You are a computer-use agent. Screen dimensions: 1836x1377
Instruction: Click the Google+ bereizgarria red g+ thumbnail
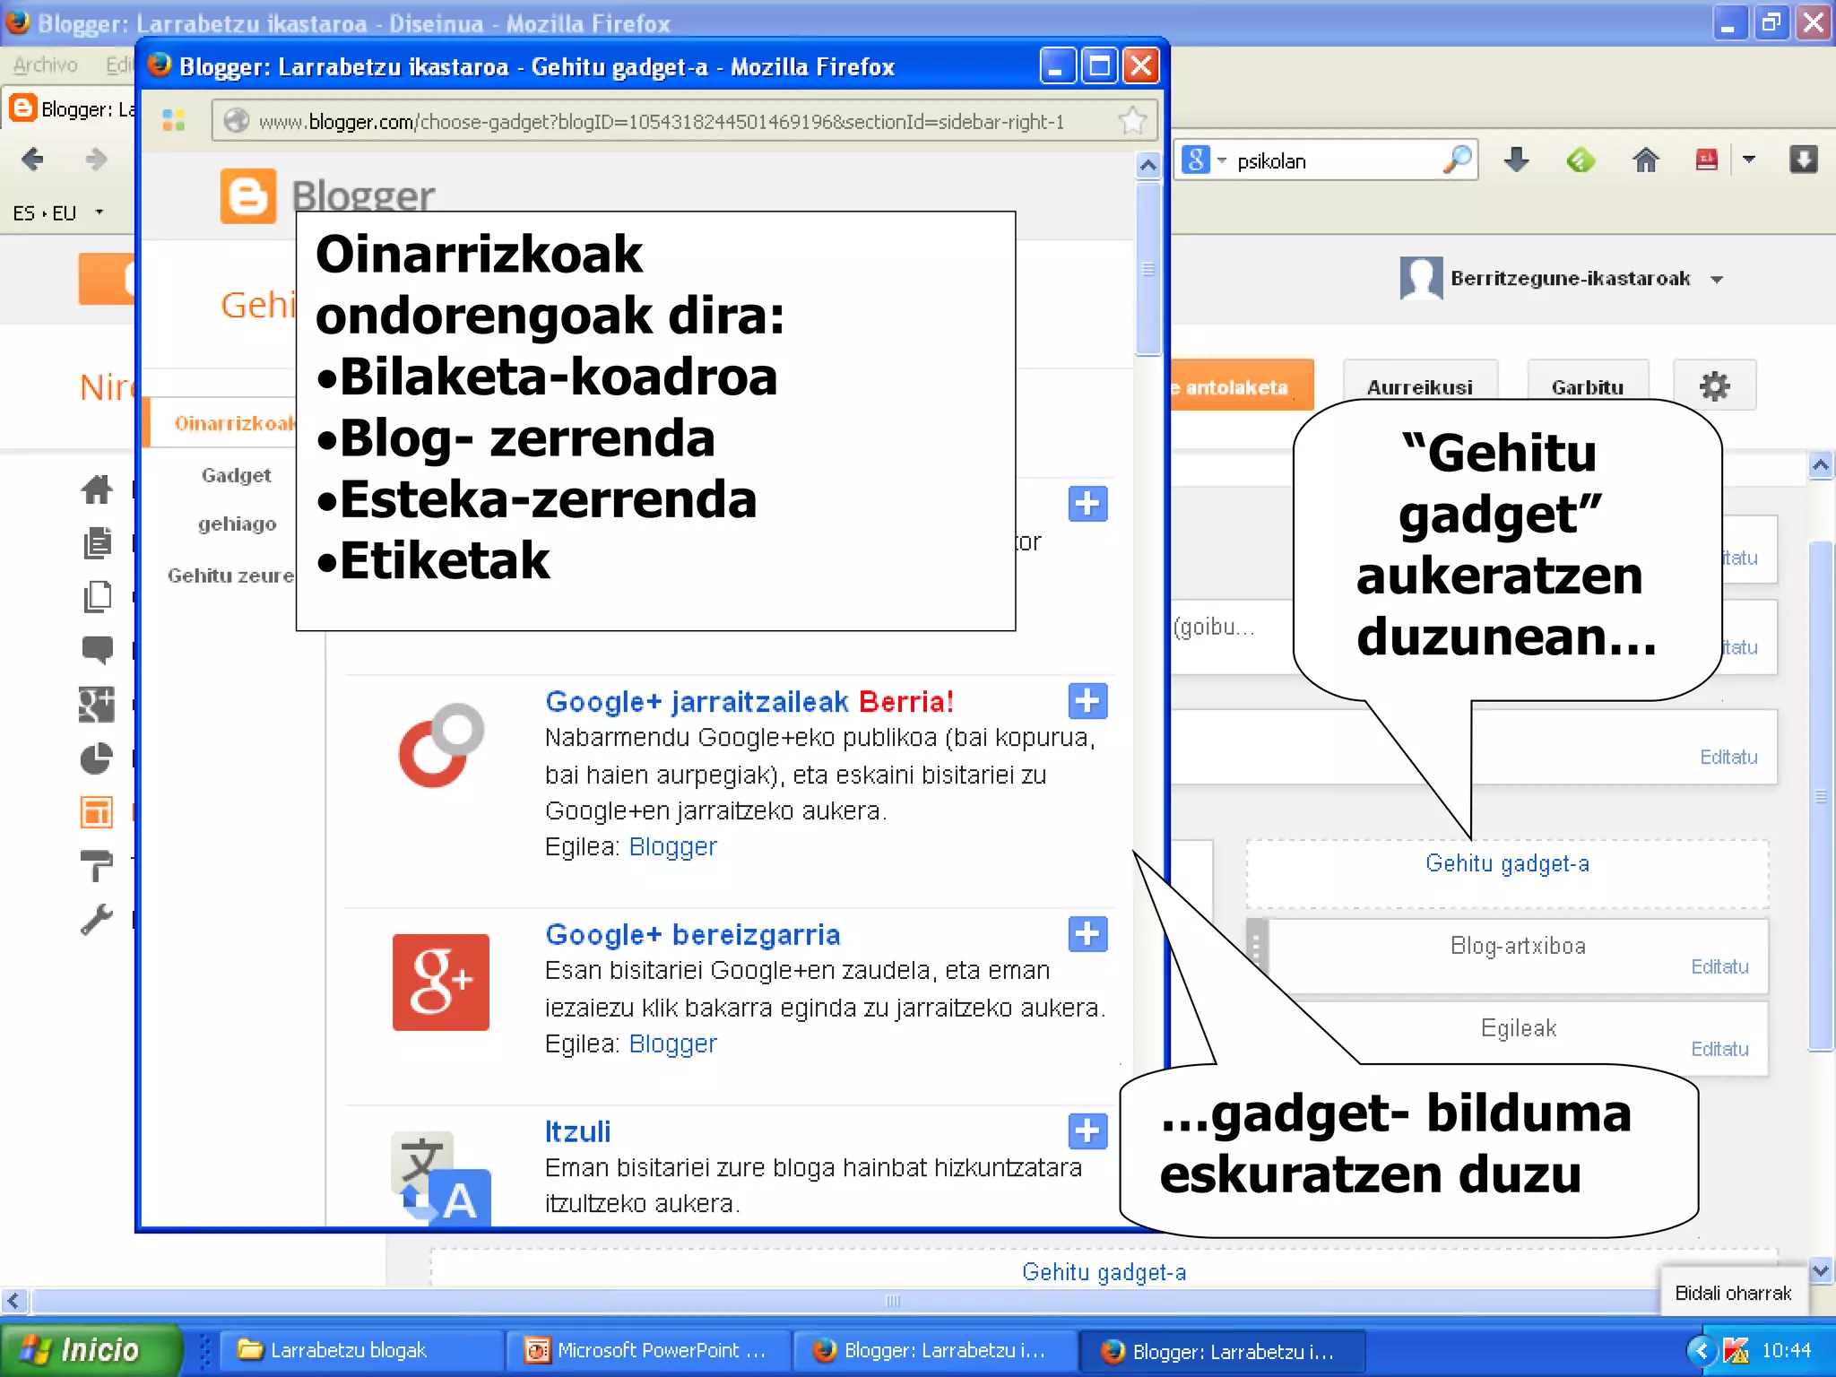click(x=440, y=983)
